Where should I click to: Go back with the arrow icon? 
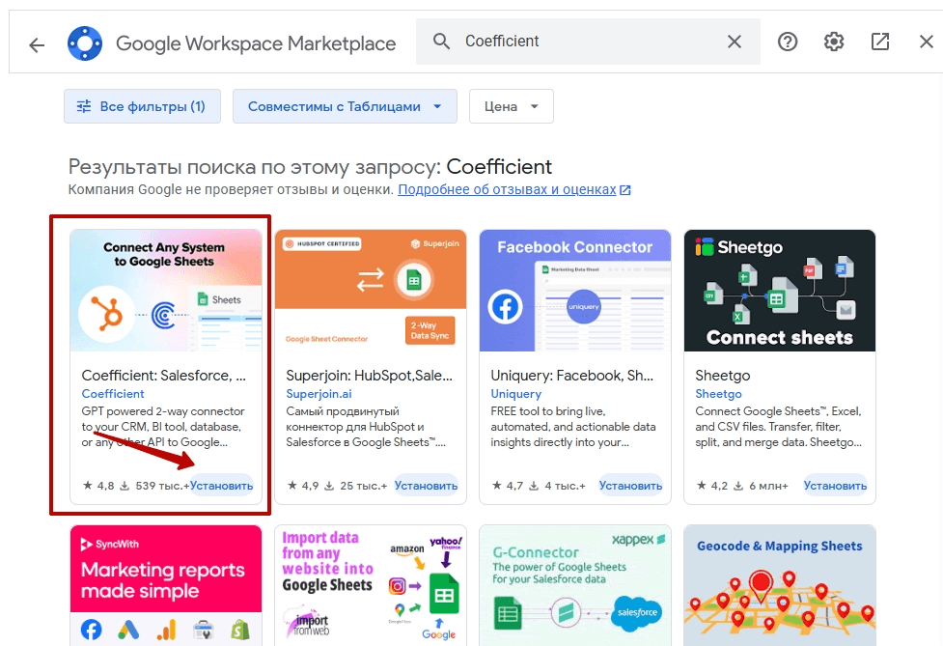click(37, 44)
